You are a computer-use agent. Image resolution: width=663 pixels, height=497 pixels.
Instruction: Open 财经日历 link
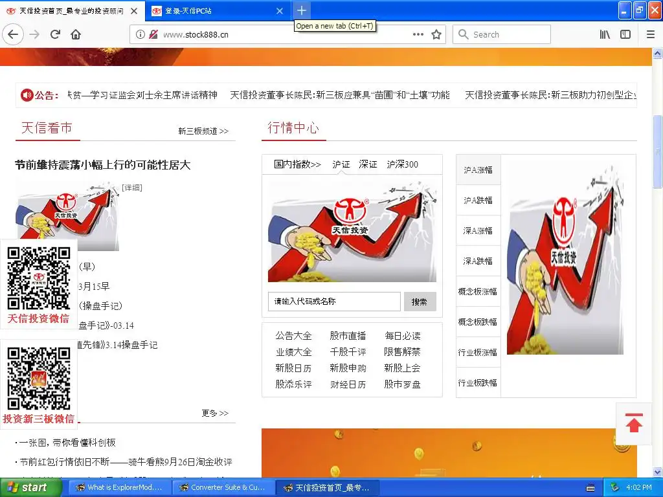(348, 384)
